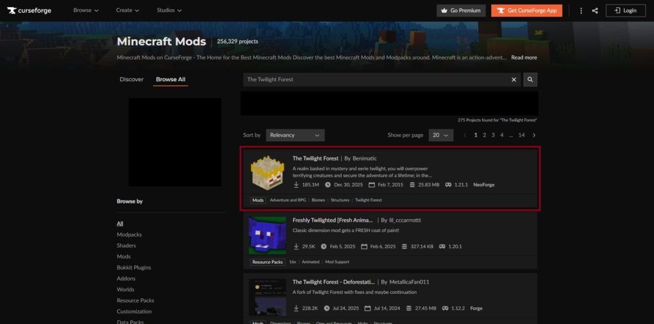Open Freshly Twilighted resource pack thumbnail
Screen dimensions: 654x324
(268, 235)
